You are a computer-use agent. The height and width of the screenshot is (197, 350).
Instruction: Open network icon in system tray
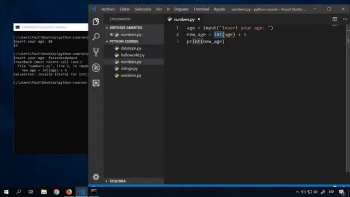pyautogui.click(x=310, y=192)
